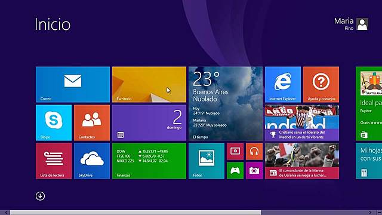Open the orange Music headphones tile

254,151
